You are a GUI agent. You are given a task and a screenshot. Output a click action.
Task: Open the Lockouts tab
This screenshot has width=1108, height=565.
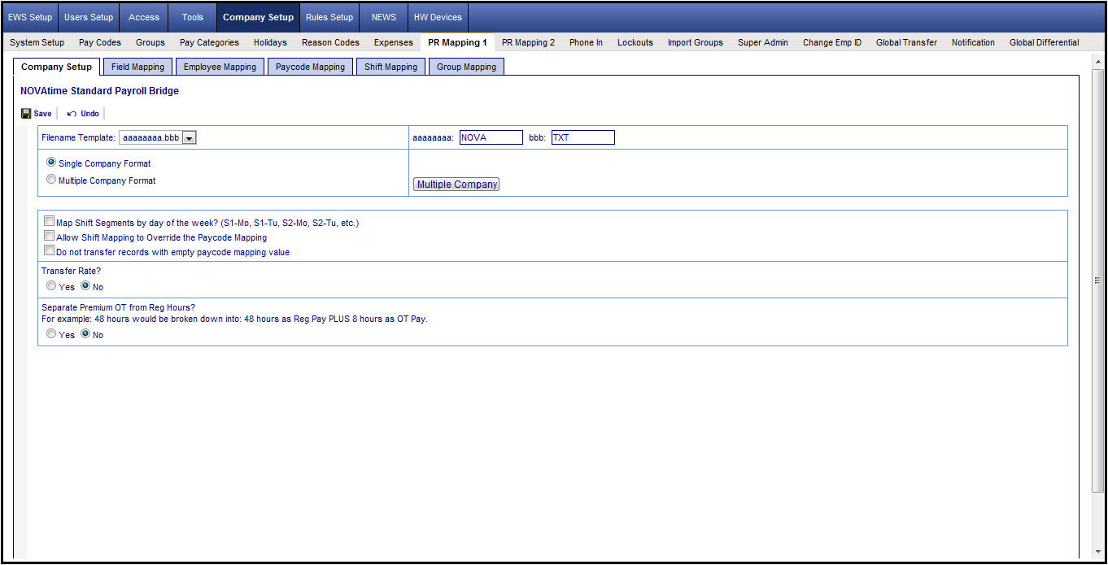click(x=635, y=42)
